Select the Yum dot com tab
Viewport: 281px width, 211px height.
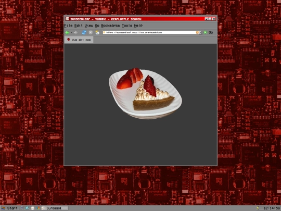point(79,40)
